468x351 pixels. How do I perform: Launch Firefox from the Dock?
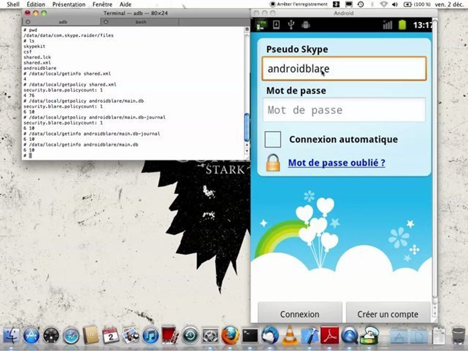click(x=230, y=335)
